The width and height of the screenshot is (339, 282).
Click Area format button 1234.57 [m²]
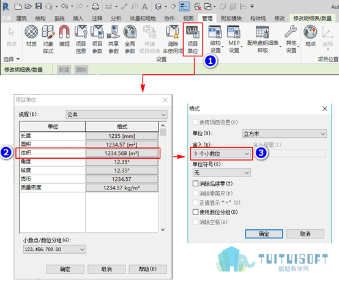(122, 145)
